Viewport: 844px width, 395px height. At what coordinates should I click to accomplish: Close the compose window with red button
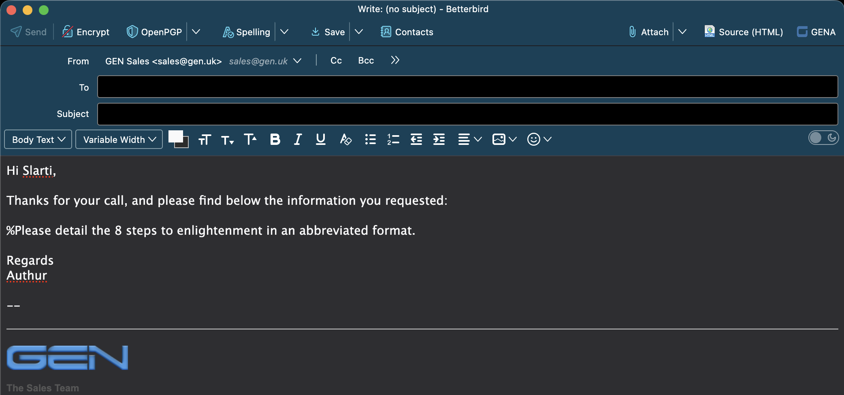pos(12,10)
